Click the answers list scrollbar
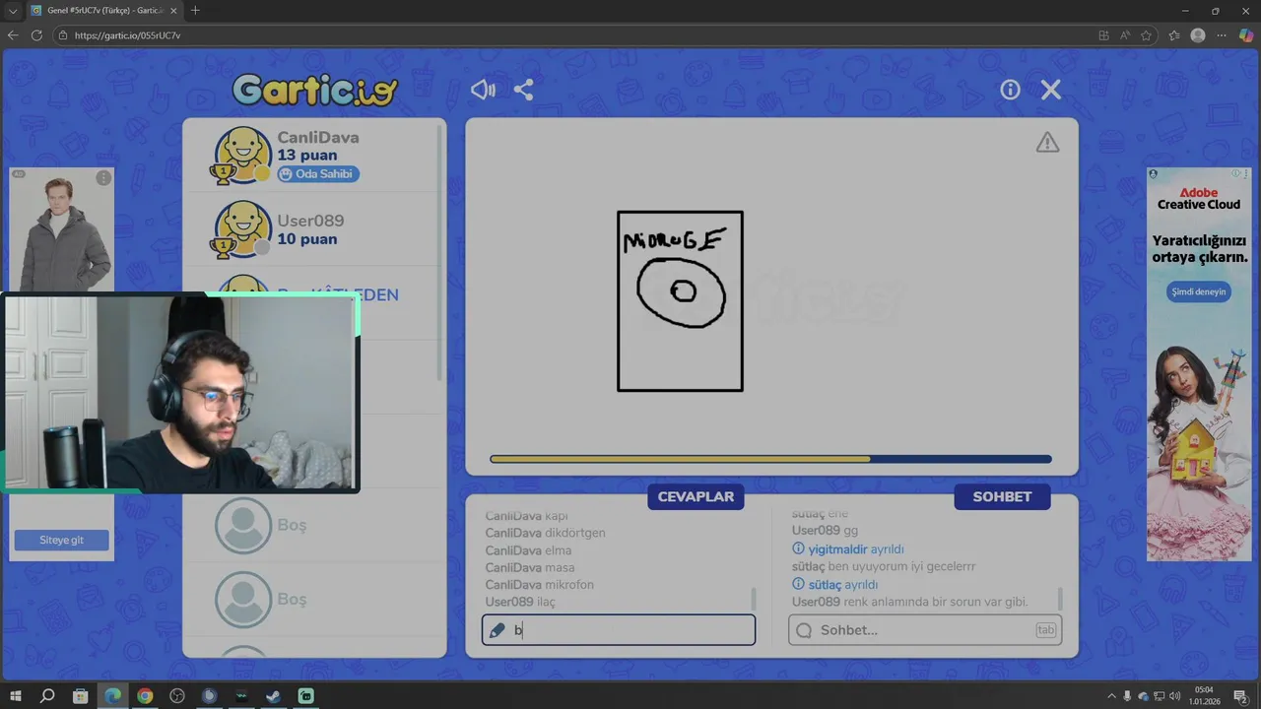1261x709 pixels. click(x=754, y=599)
